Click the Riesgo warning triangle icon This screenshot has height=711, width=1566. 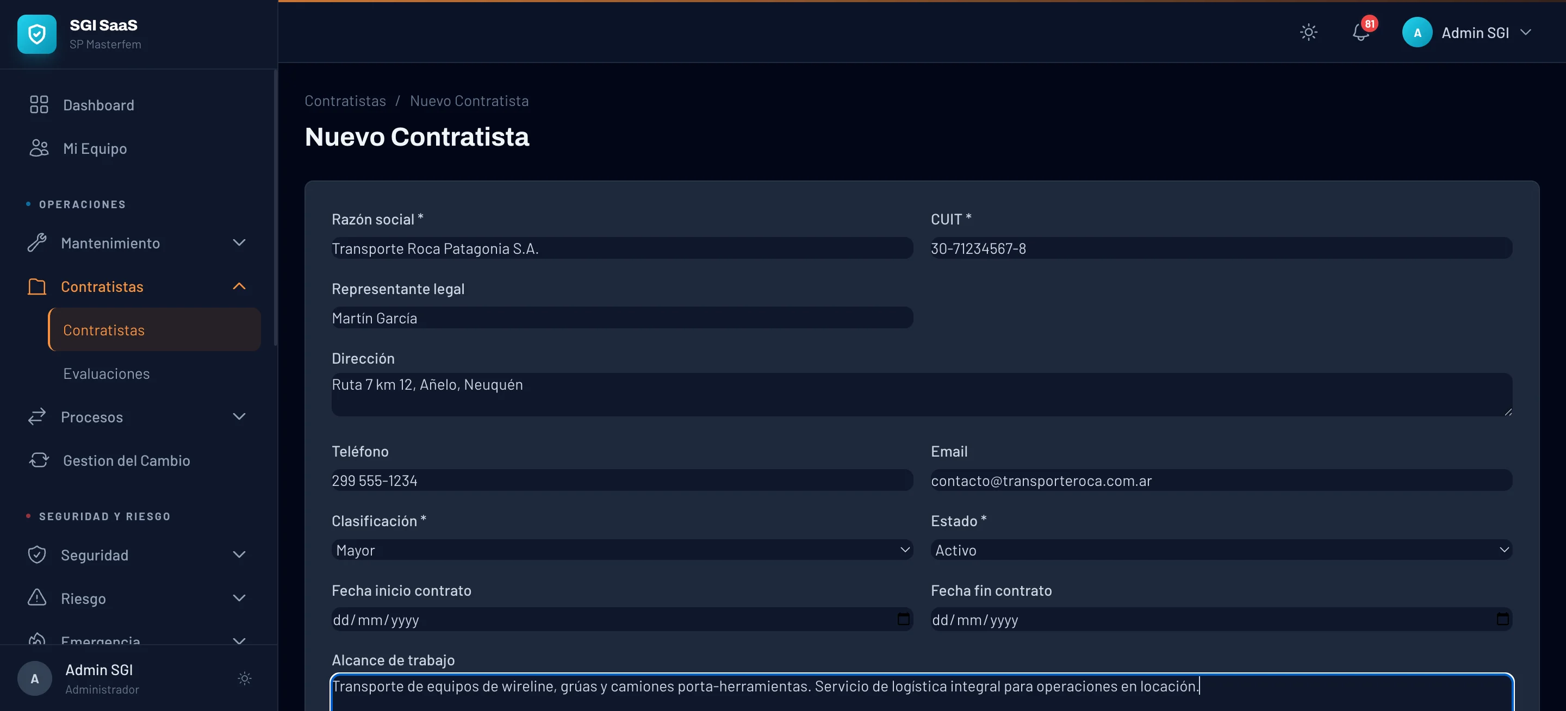click(x=37, y=598)
